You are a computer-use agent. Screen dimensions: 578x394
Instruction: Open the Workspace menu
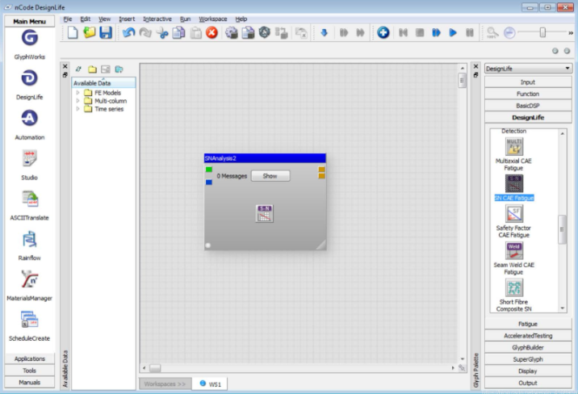coord(213,19)
